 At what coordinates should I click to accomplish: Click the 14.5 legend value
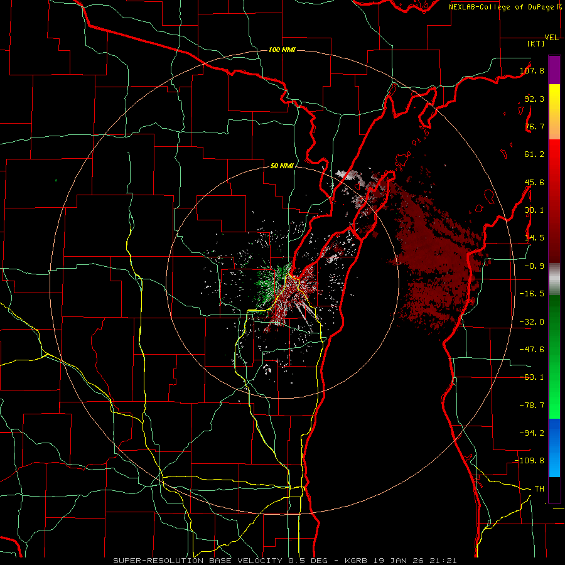[534, 238]
